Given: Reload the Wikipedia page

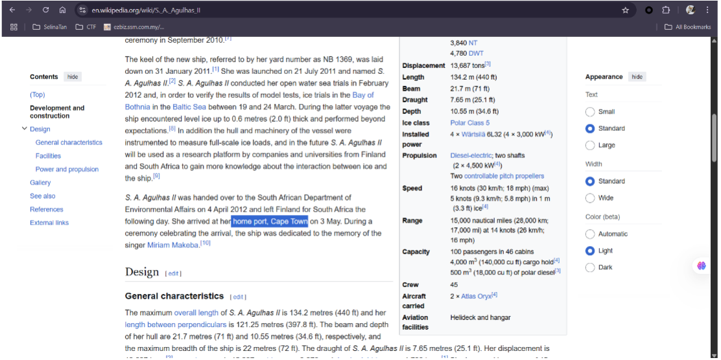Looking at the screenshot, I should point(45,10).
